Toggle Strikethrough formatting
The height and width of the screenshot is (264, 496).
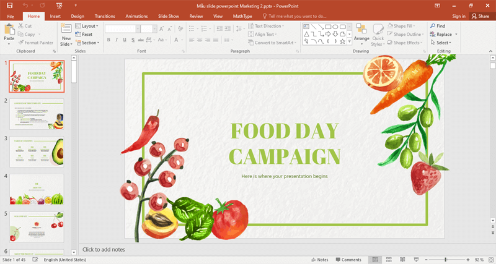(x=141, y=40)
